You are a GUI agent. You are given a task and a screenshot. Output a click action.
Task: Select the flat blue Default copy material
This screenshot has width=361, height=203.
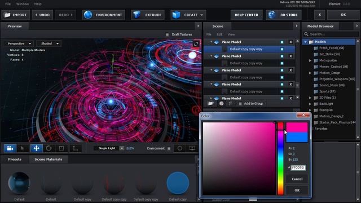pos(178,183)
